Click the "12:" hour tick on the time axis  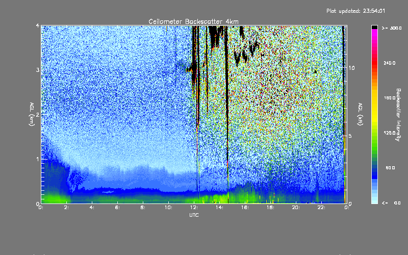tap(194, 208)
